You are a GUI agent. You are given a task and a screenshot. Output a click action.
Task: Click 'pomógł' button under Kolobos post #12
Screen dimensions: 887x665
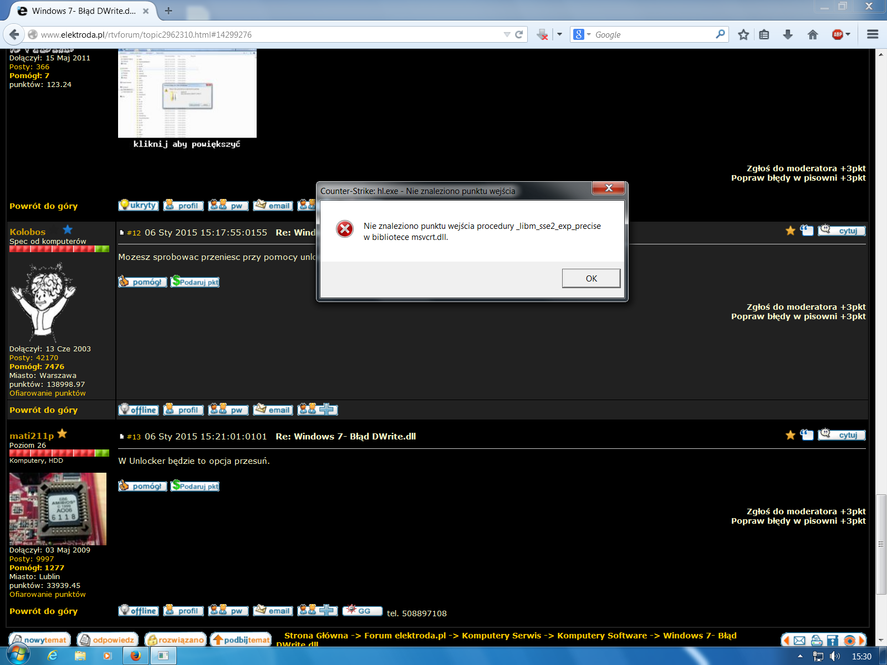coord(142,282)
